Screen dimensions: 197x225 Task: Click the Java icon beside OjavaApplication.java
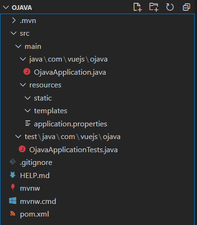27,72
